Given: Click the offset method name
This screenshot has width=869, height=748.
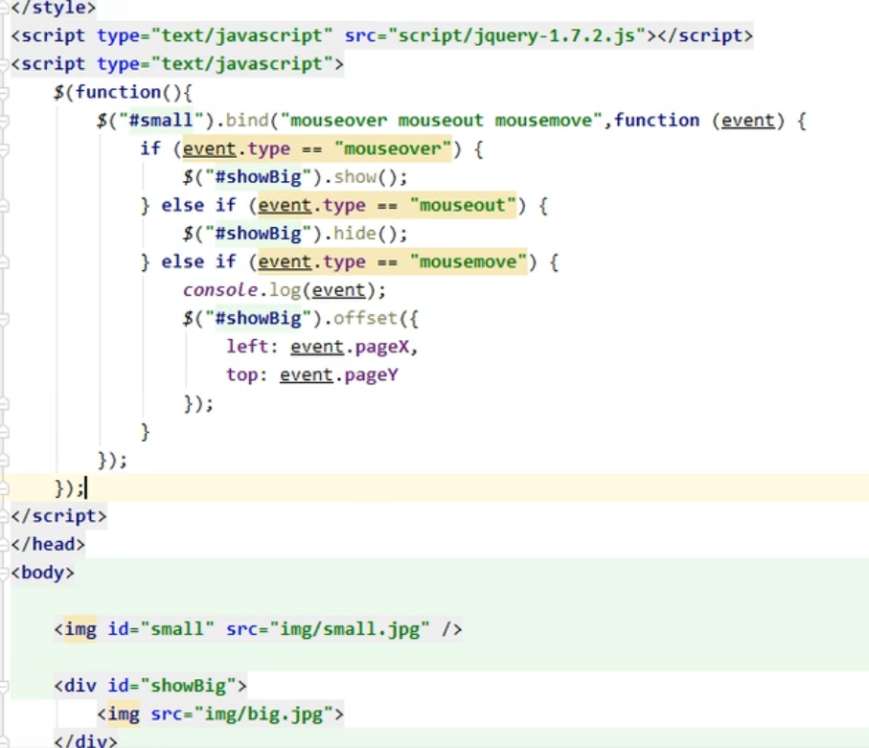Looking at the screenshot, I should [366, 318].
